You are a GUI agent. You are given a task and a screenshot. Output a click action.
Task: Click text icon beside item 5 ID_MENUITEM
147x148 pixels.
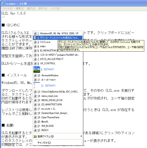(35, 51)
